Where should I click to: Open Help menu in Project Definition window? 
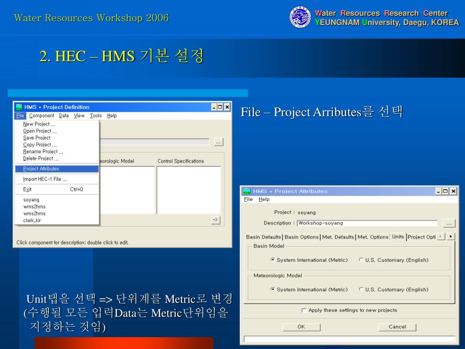pyautogui.click(x=112, y=116)
